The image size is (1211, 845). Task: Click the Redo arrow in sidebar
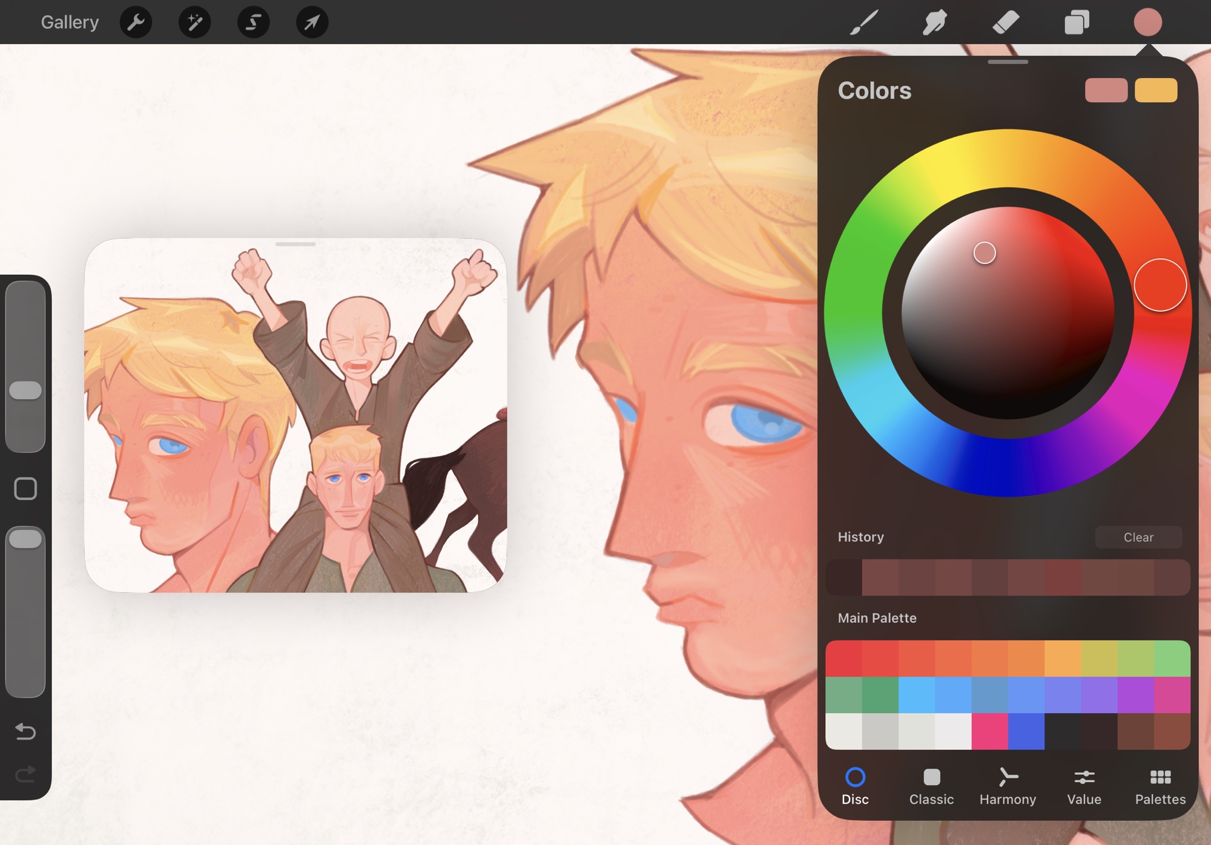[x=25, y=774]
